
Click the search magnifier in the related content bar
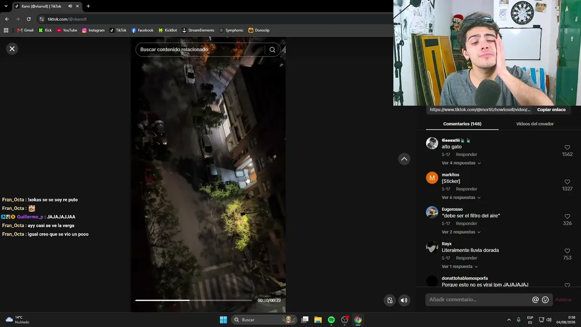(x=272, y=50)
